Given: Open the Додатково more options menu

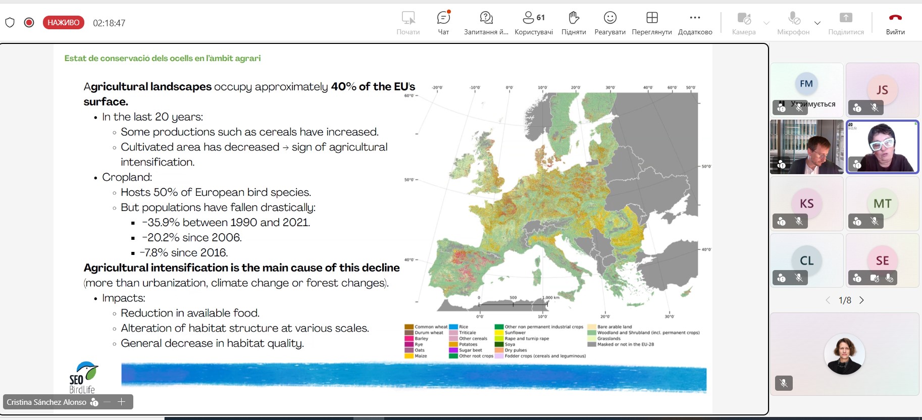Looking at the screenshot, I should point(695,23).
